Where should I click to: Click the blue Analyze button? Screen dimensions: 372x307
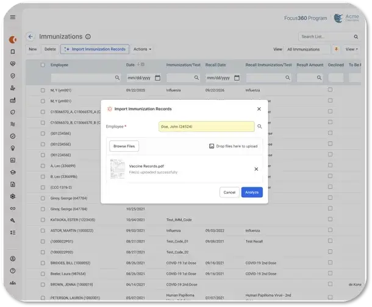click(x=252, y=192)
